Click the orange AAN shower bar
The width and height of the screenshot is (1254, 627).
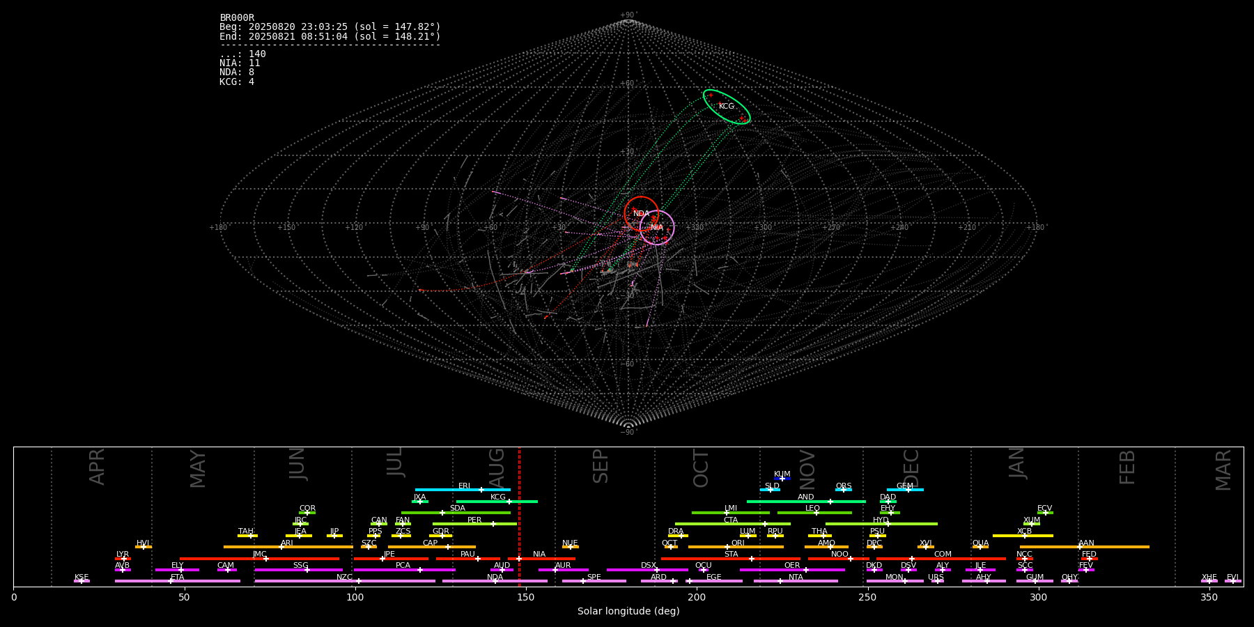click(x=1085, y=547)
